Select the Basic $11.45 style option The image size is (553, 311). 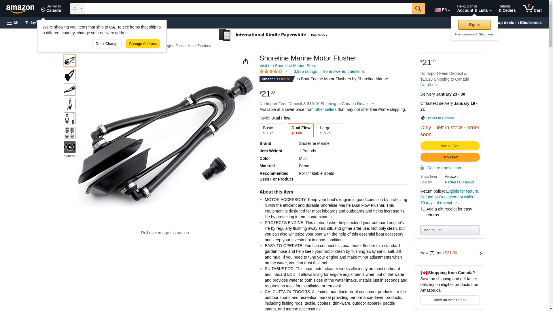coord(272,130)
